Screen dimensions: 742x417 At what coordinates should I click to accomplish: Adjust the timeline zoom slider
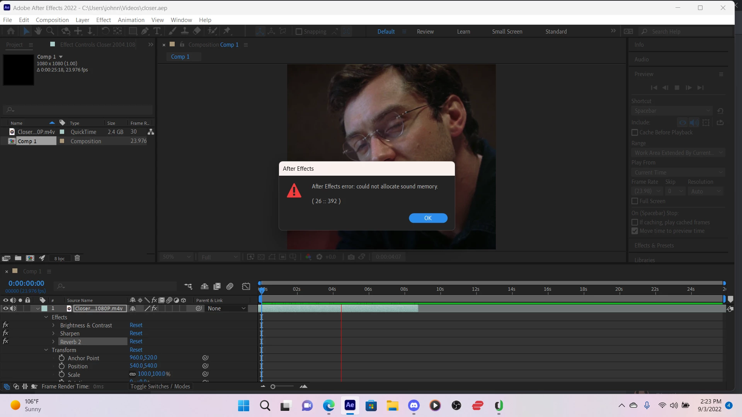click(x=273, y=386)
